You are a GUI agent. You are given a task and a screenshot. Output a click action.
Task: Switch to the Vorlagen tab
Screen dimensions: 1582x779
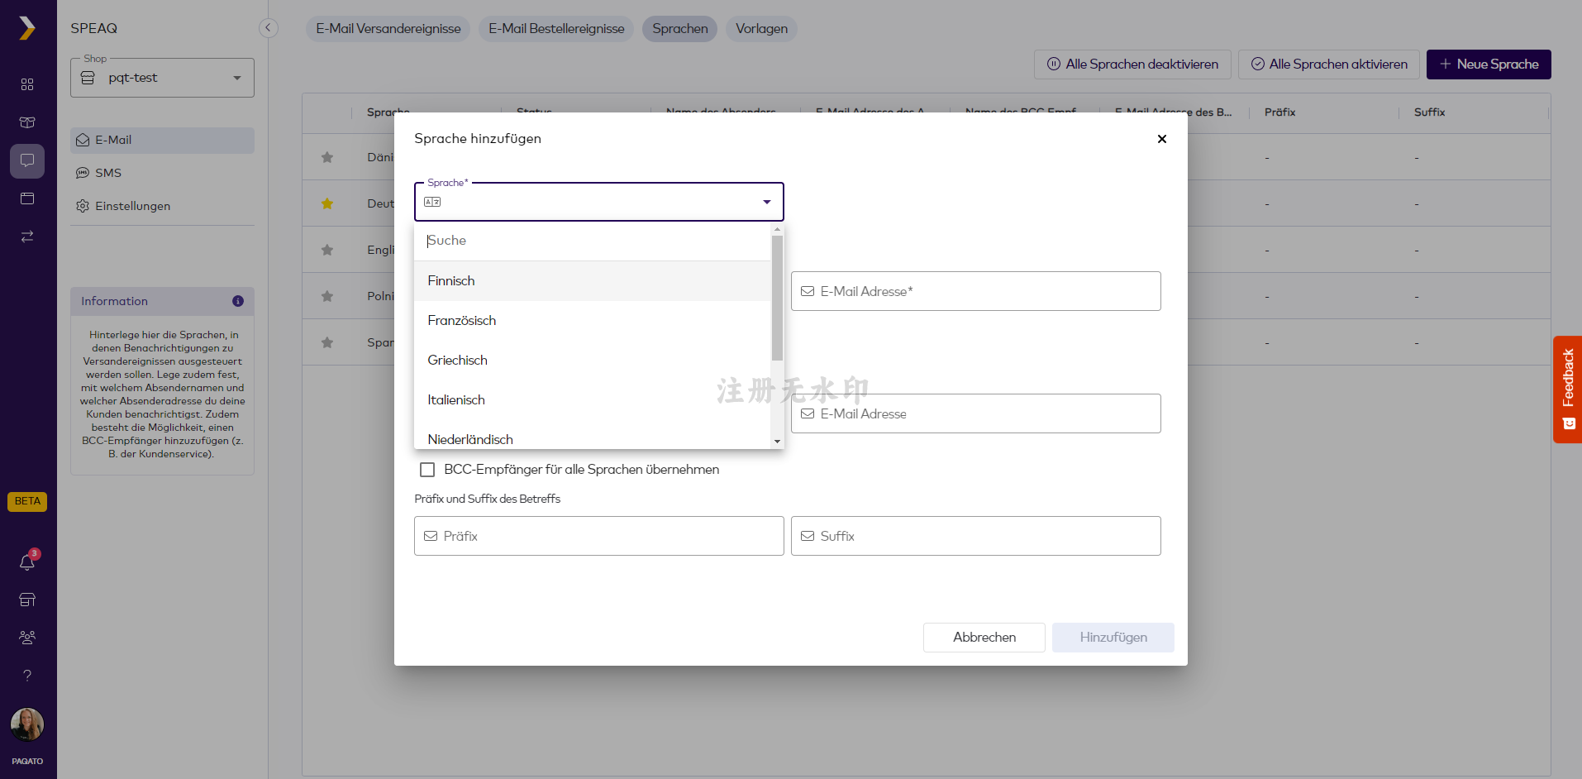[761, 29]
